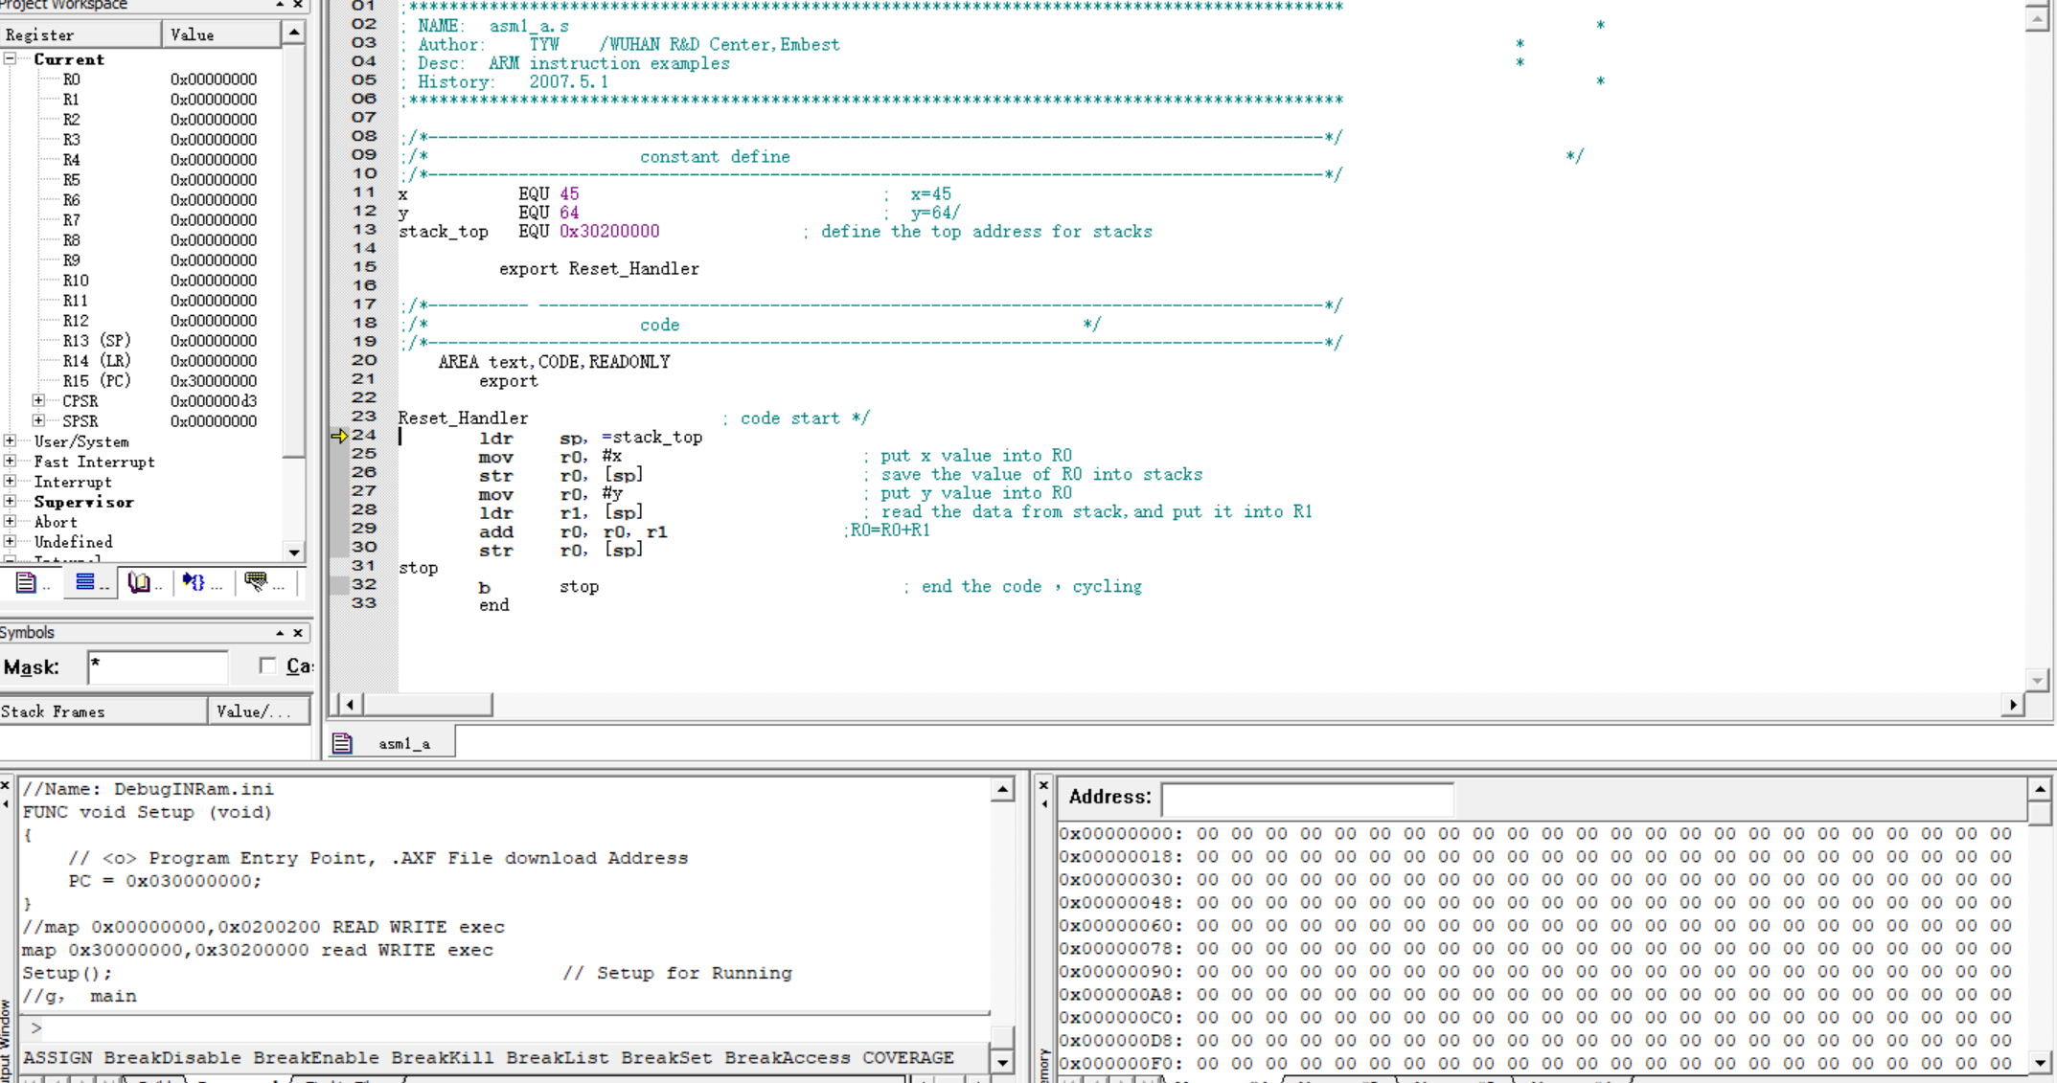Click the yellow current-line arrow at line 24
Image resolution: width=2057 pixels, height=1083 pixels.
click(x=339, y=436)
